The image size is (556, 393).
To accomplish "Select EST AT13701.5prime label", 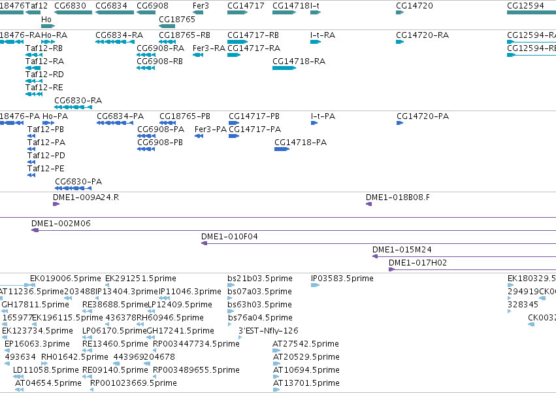I will pos(306,383).
